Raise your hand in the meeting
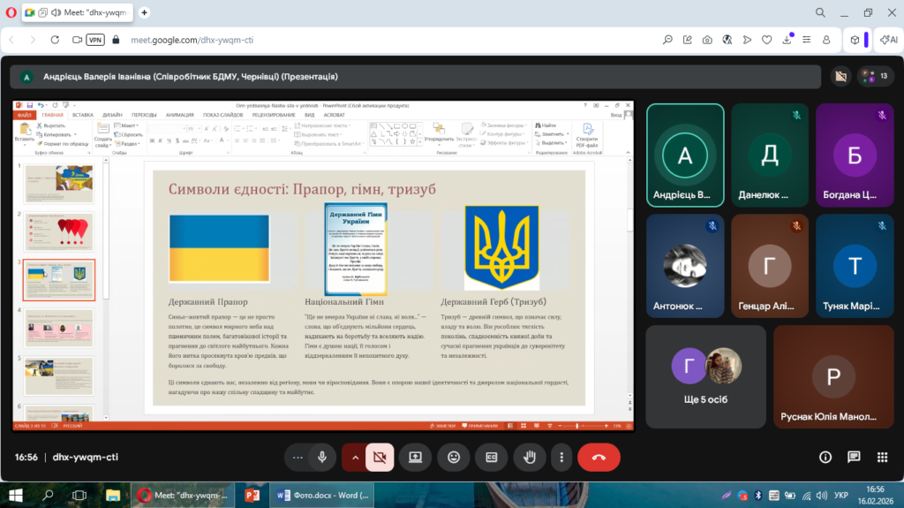The width and height of the screenshot is (904, 508). [x=530, y=457]
